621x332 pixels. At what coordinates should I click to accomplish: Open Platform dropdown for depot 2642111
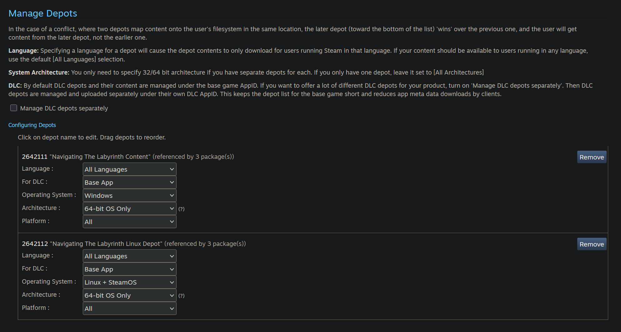click(129, 222)
